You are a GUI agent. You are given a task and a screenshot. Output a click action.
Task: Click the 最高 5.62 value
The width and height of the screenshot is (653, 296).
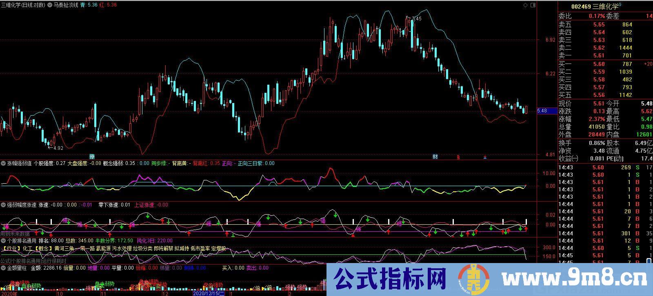[646, 112]
